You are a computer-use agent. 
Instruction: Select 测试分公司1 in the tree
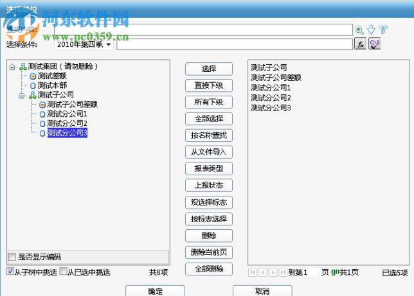pos(67,114)
